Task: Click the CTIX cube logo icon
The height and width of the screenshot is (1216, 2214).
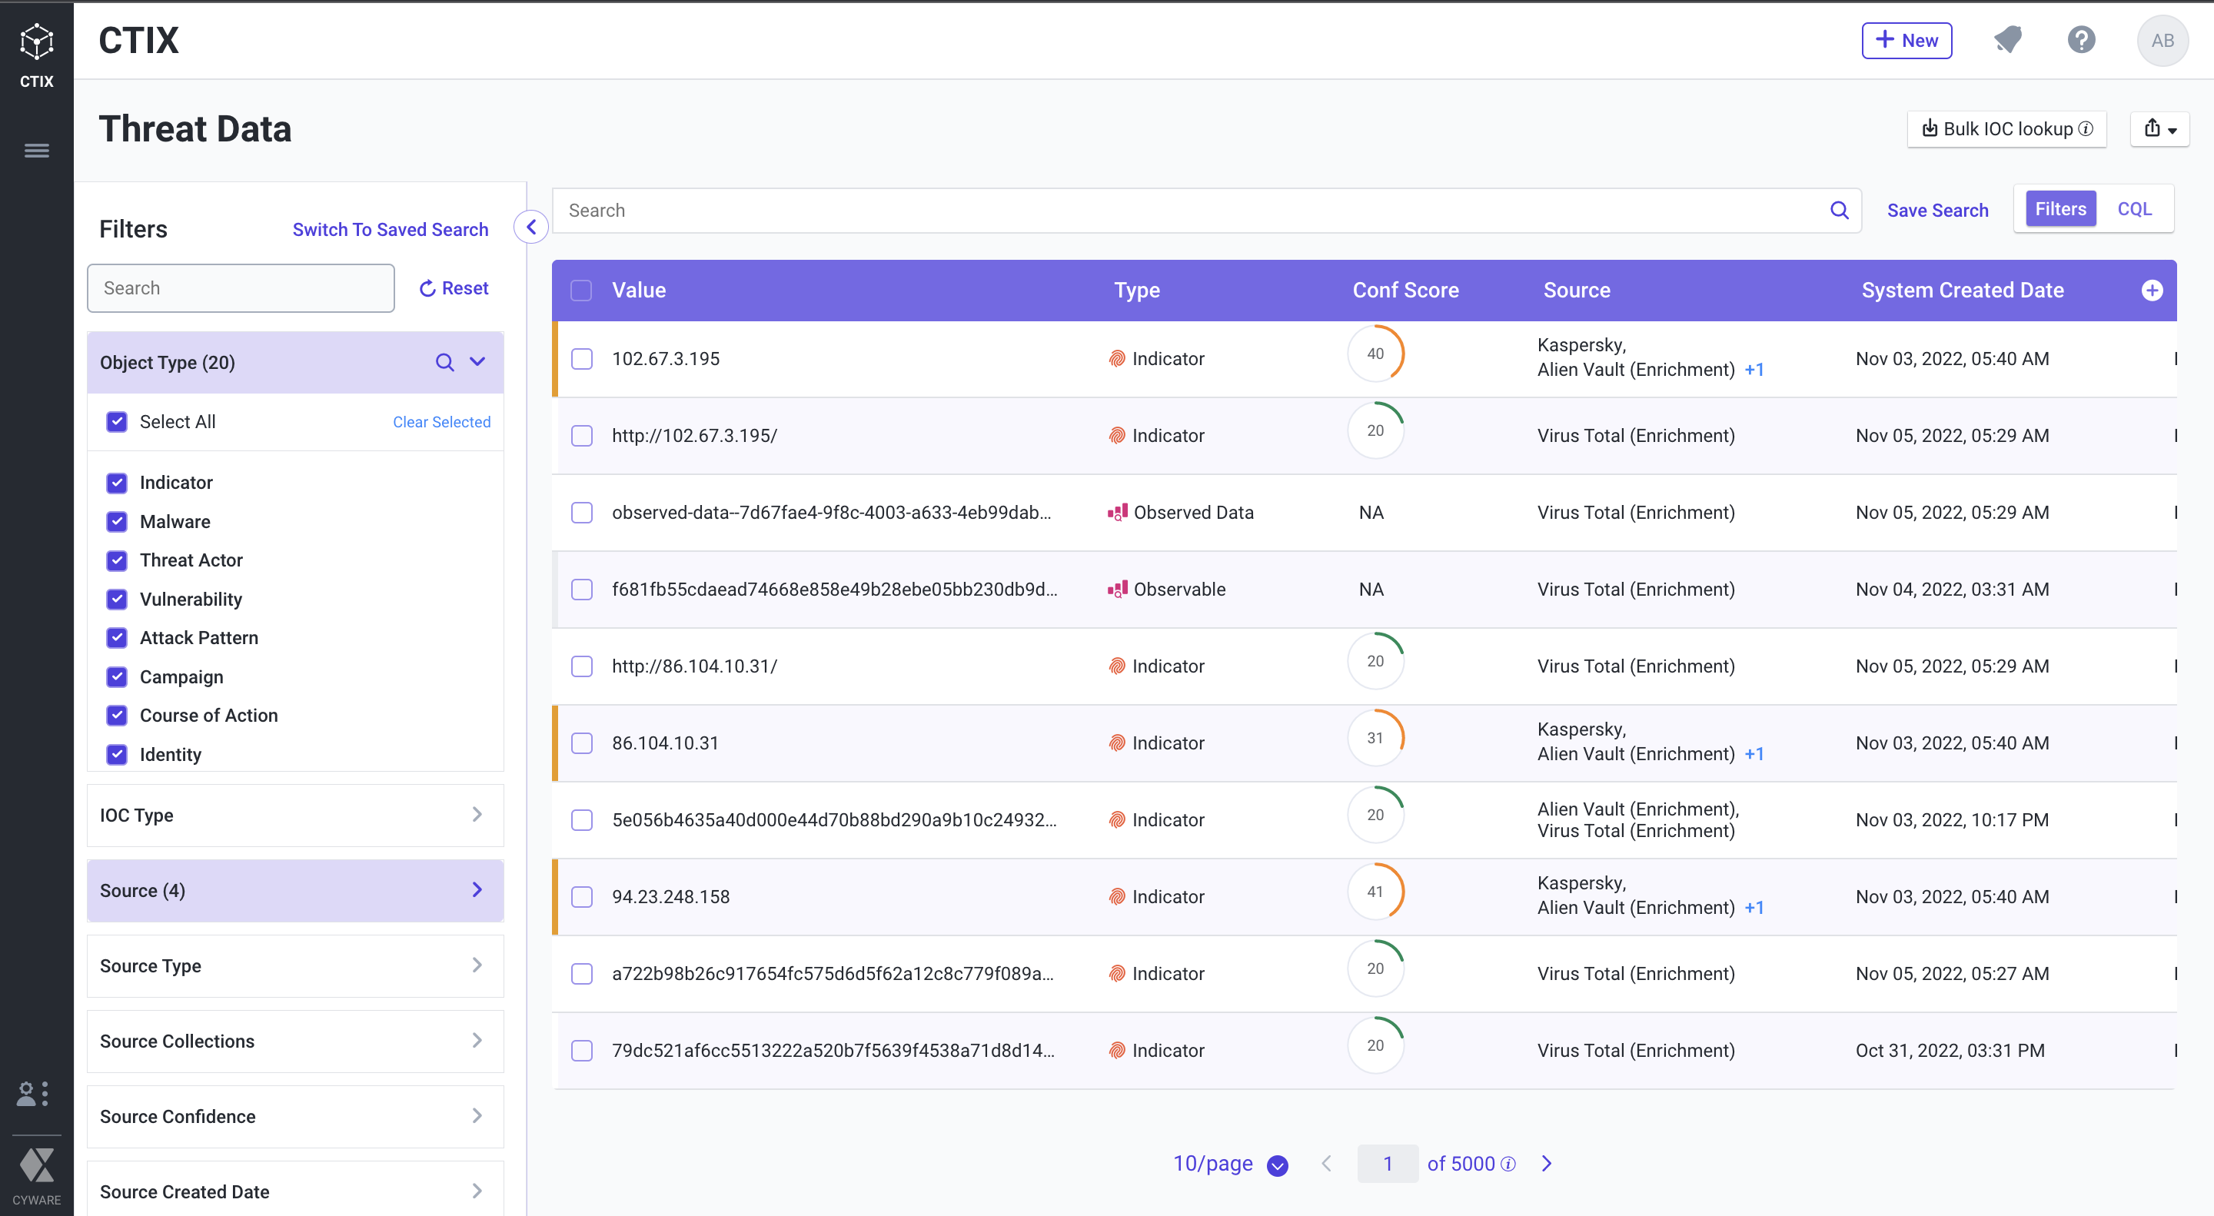Action: tap(36, 42)
